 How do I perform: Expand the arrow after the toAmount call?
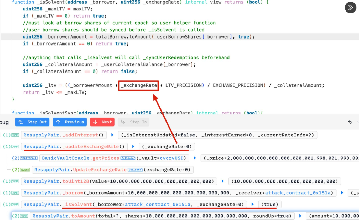point(300,216)
